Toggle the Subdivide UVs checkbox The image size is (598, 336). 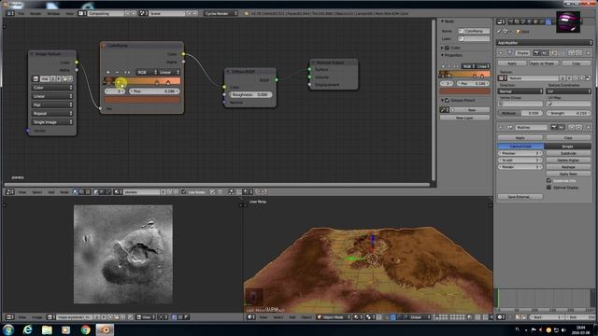pos(548,180)
